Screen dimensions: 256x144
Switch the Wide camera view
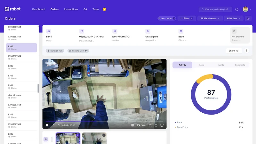coord(141,125)
